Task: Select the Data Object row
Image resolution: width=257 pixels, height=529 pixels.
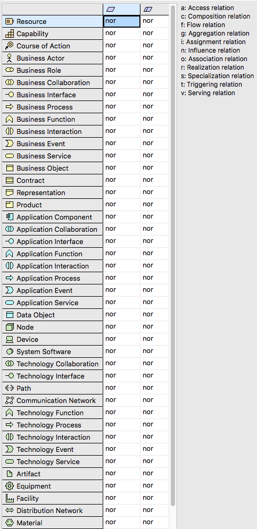Action: [x=52, y=315]
